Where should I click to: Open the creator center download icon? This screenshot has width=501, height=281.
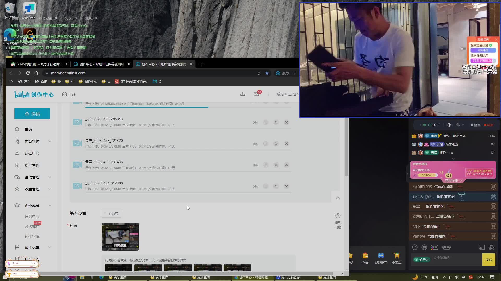pyautogui.click(x=243, y=94)
